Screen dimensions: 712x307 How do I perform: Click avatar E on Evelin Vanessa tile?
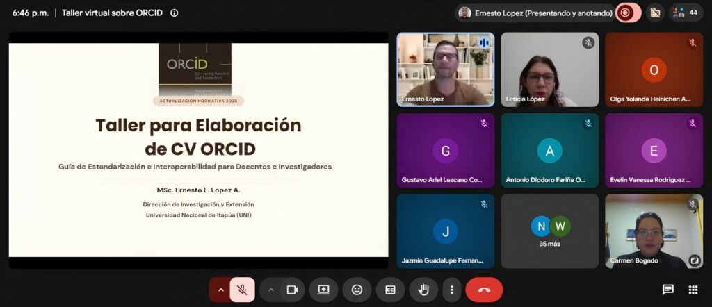tap(654, 151)
